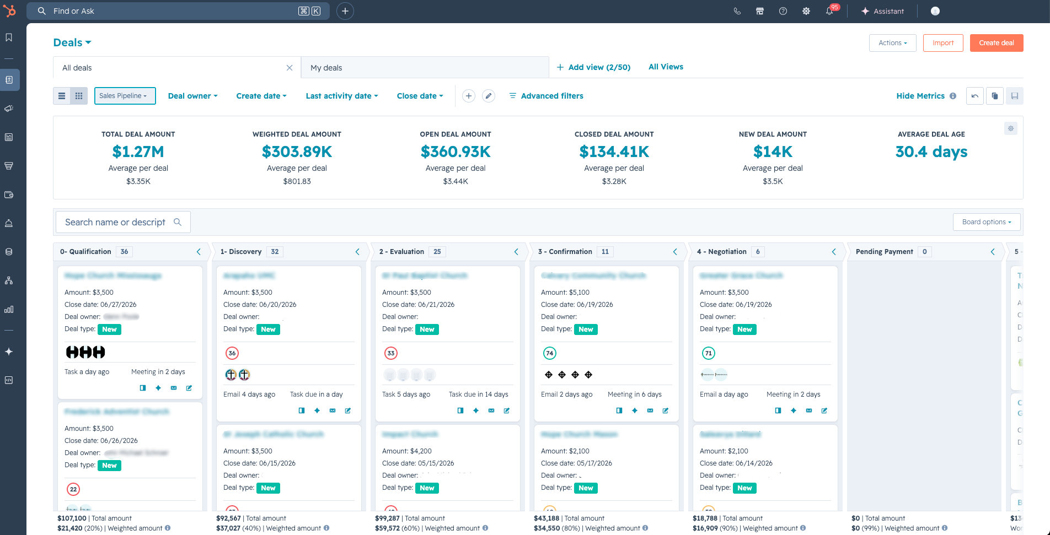This screenshot has width=1050, height=535.
Task: Switch to the My deals tab
Action: pos(425,68)
